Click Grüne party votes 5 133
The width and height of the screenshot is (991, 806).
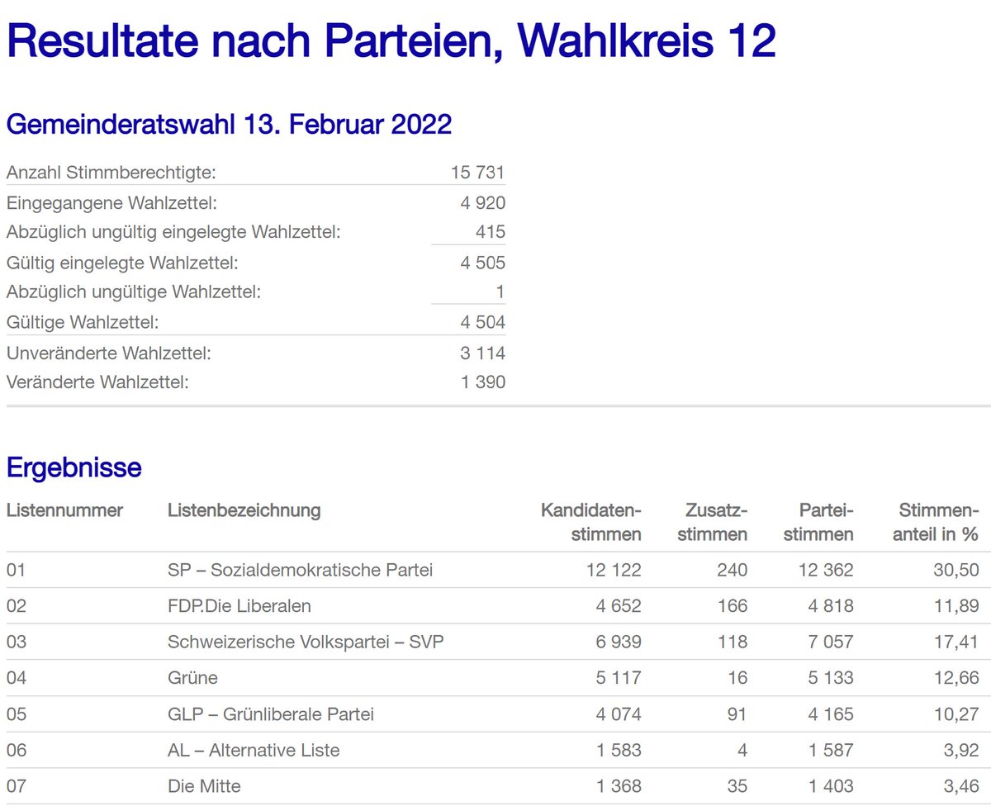[x=831, y=678]
